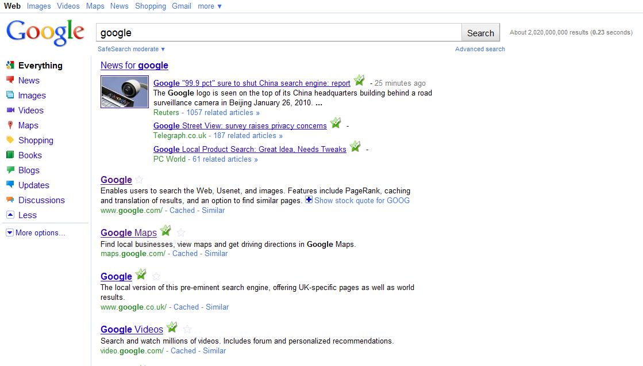This screenshot has width=643, height=366.
Task: Click the Blogs icon in the sidebar
Action: (x=10, y=170)
